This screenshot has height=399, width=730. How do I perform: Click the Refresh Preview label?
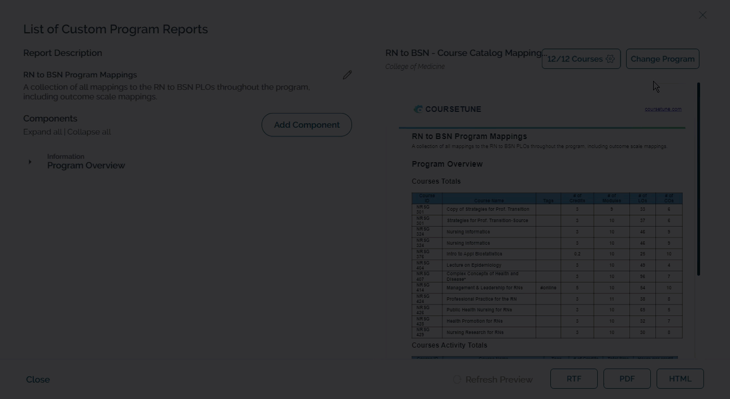coord(499,380)
